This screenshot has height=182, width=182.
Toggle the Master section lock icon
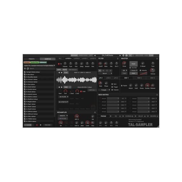pos(157,59)
